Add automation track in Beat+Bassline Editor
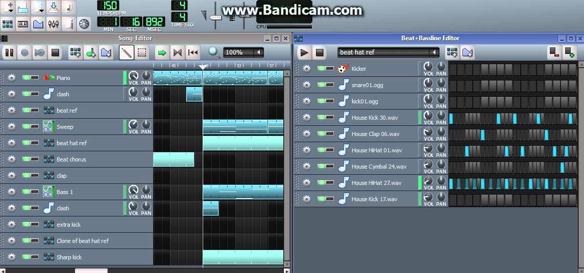This screenshot has height=273, width=584. (468, 52)
